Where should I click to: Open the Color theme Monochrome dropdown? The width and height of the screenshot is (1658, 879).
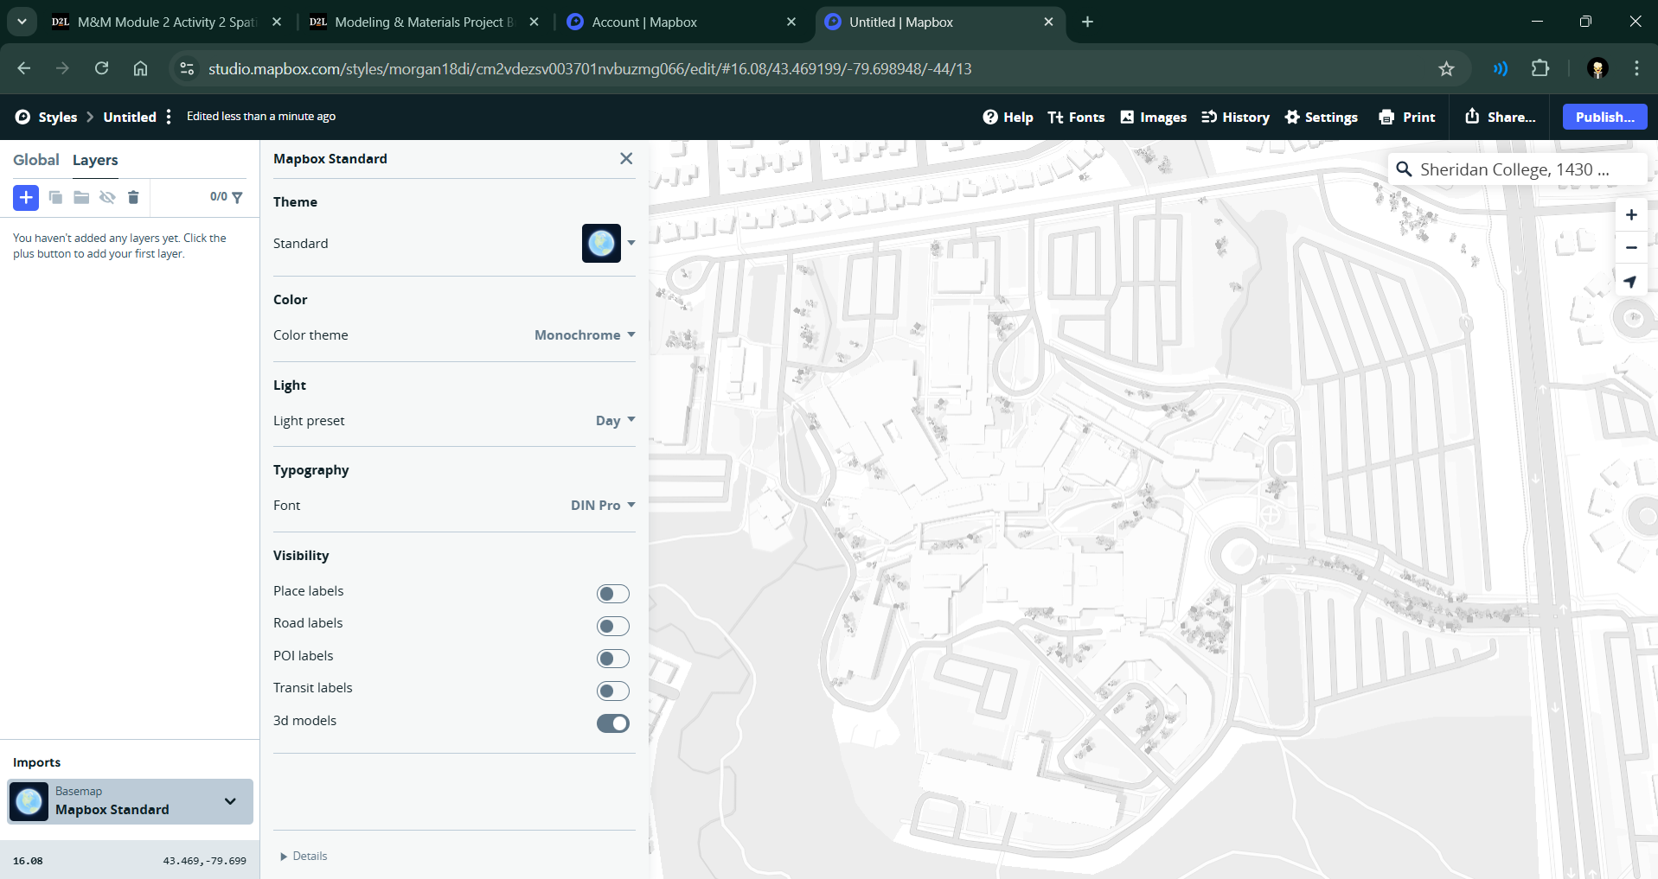(585, 335)
